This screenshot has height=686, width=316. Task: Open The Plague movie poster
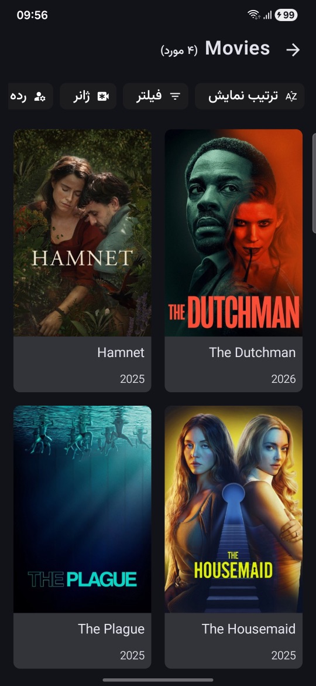pyautogui.click(x=83, y=510)
